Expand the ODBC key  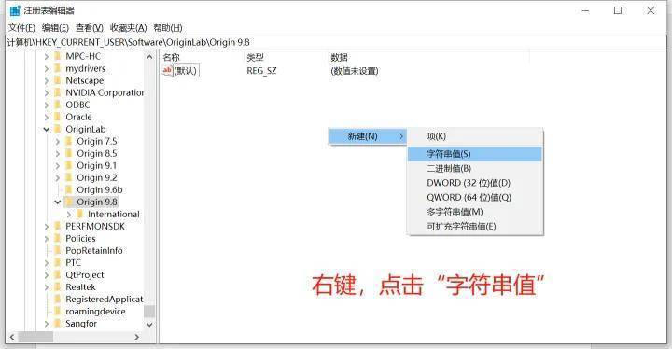coord(47,105)
